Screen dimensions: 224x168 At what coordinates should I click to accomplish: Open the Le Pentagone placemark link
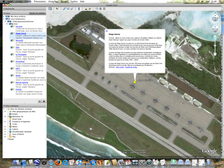point(21,54)
